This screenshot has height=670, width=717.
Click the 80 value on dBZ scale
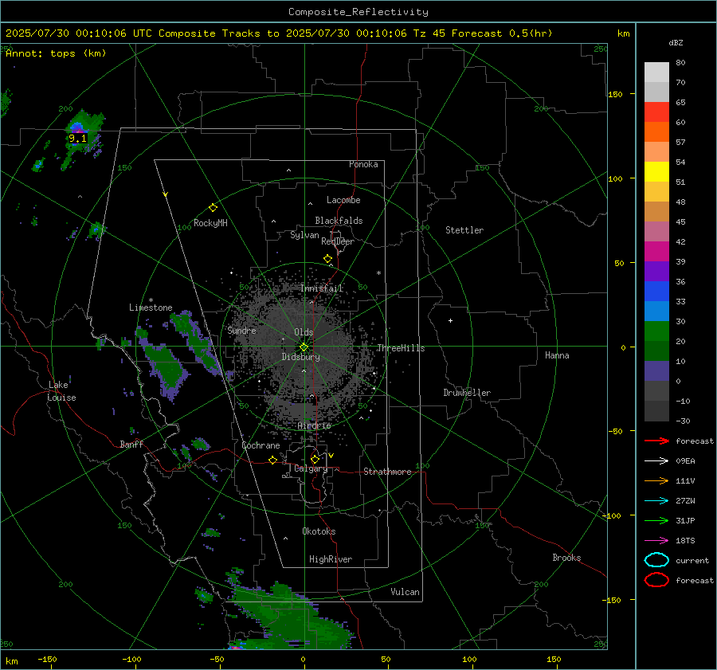point(680,63)
